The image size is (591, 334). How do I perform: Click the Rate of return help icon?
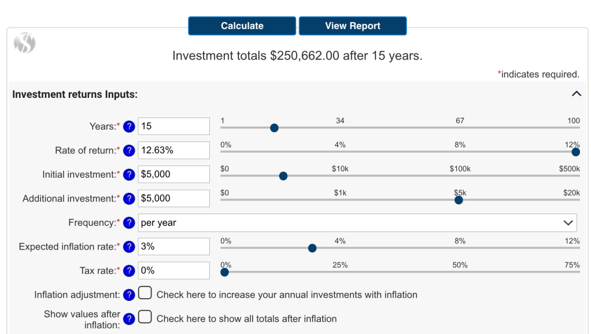coord(129,151)
